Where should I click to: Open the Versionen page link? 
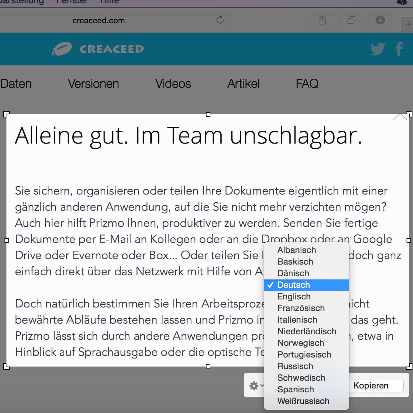94,84
